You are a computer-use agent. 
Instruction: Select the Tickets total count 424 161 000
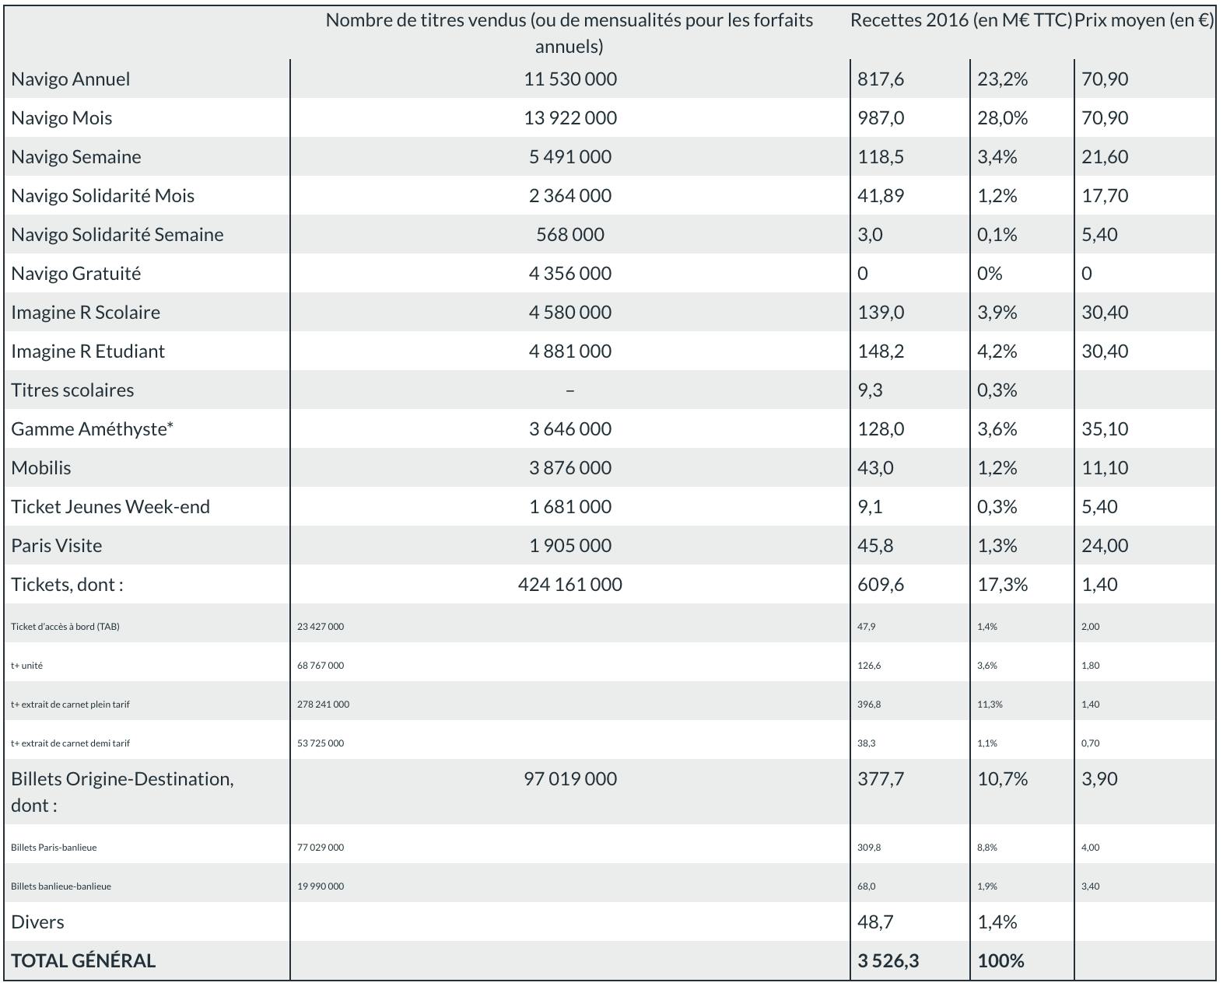[x=570, y=584]
